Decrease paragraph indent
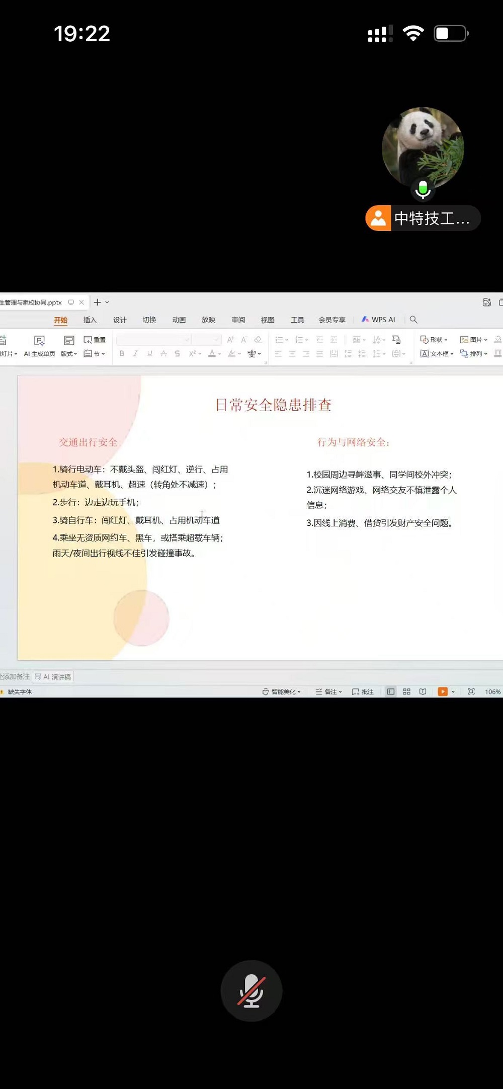This screenshot has height=1089, width=503. coord(319,340)
